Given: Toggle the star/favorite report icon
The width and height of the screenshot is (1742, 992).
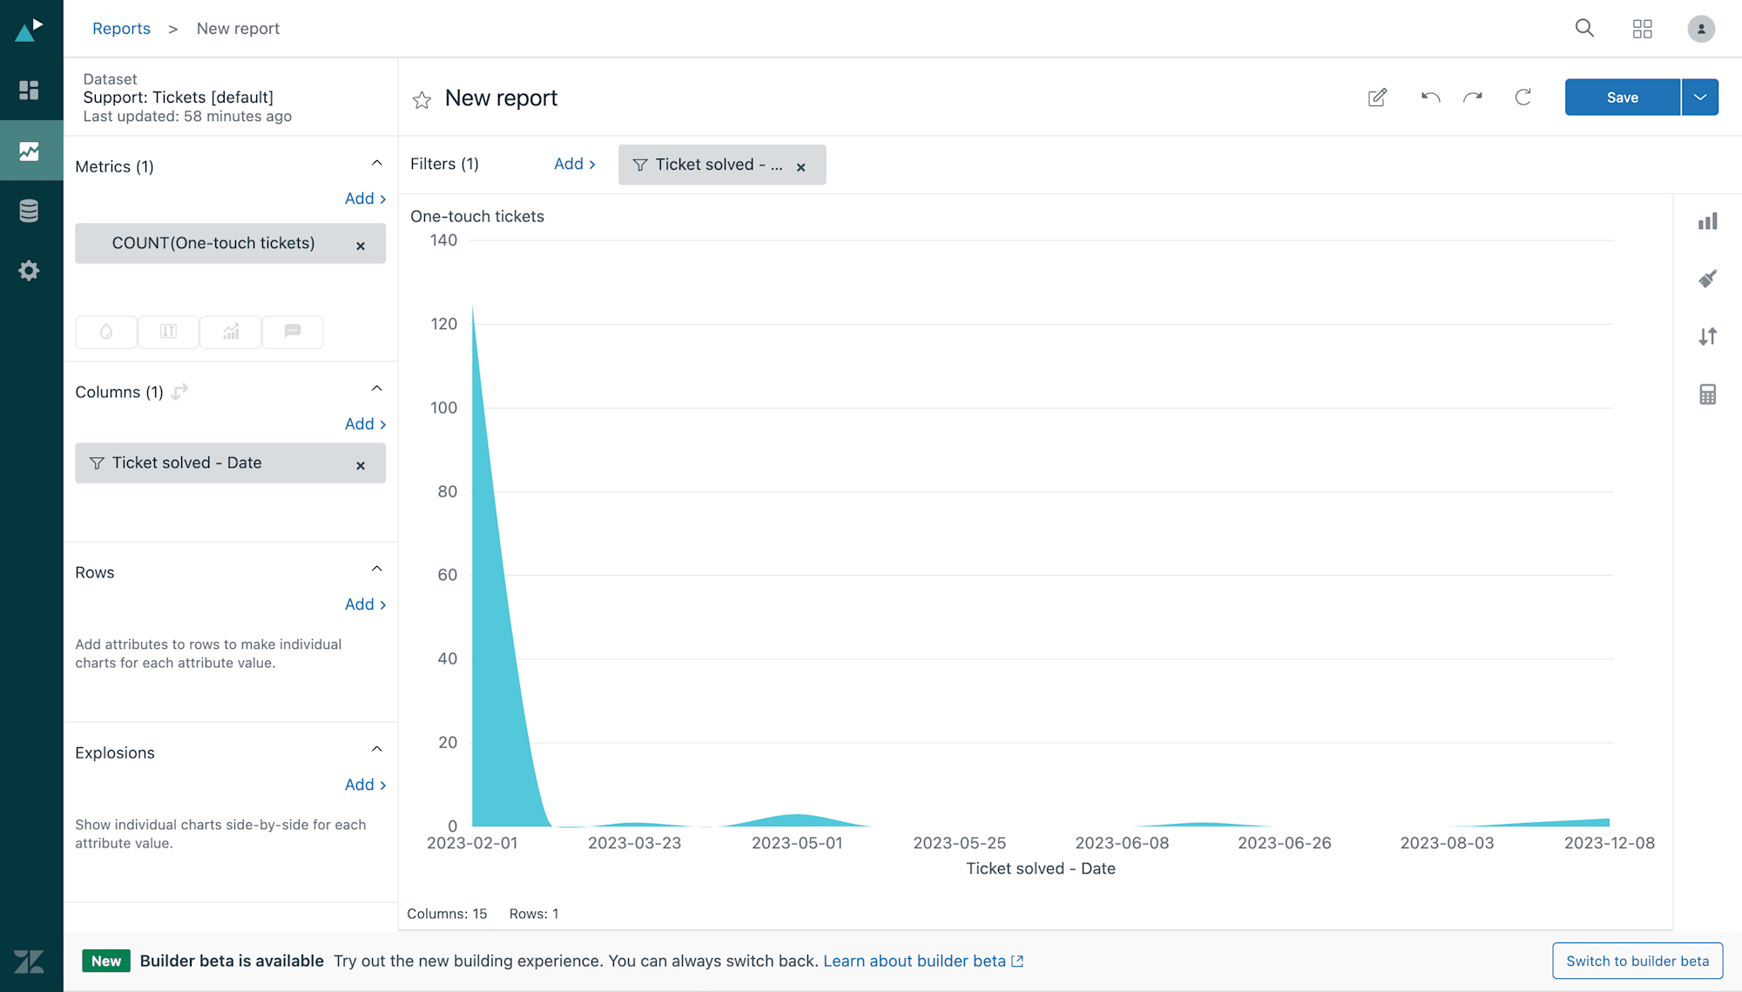Looking at the screenshot, I should (422, 98).
